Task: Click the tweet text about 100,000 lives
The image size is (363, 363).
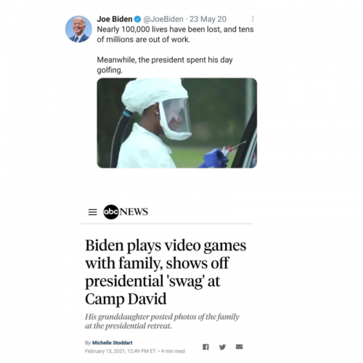Action: click(175, 34)
